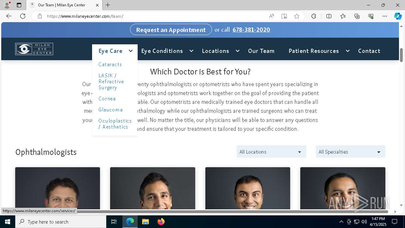Go to Our Team page
This screenshot has width=405, height=228.
[x=261, y=51]
